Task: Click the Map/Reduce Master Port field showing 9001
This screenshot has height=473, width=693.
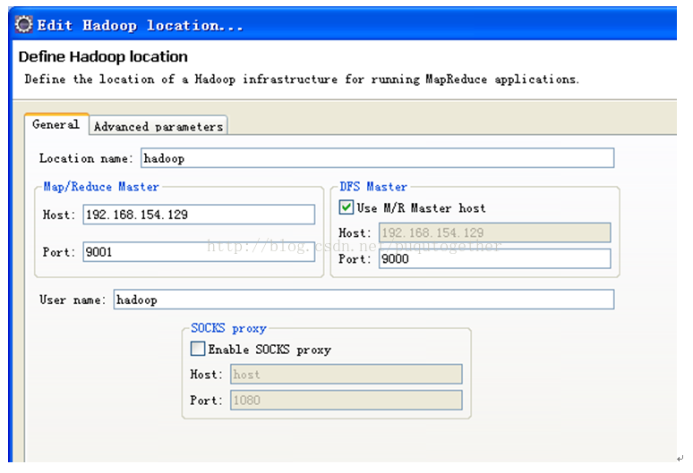Action: tap(199, 251)
